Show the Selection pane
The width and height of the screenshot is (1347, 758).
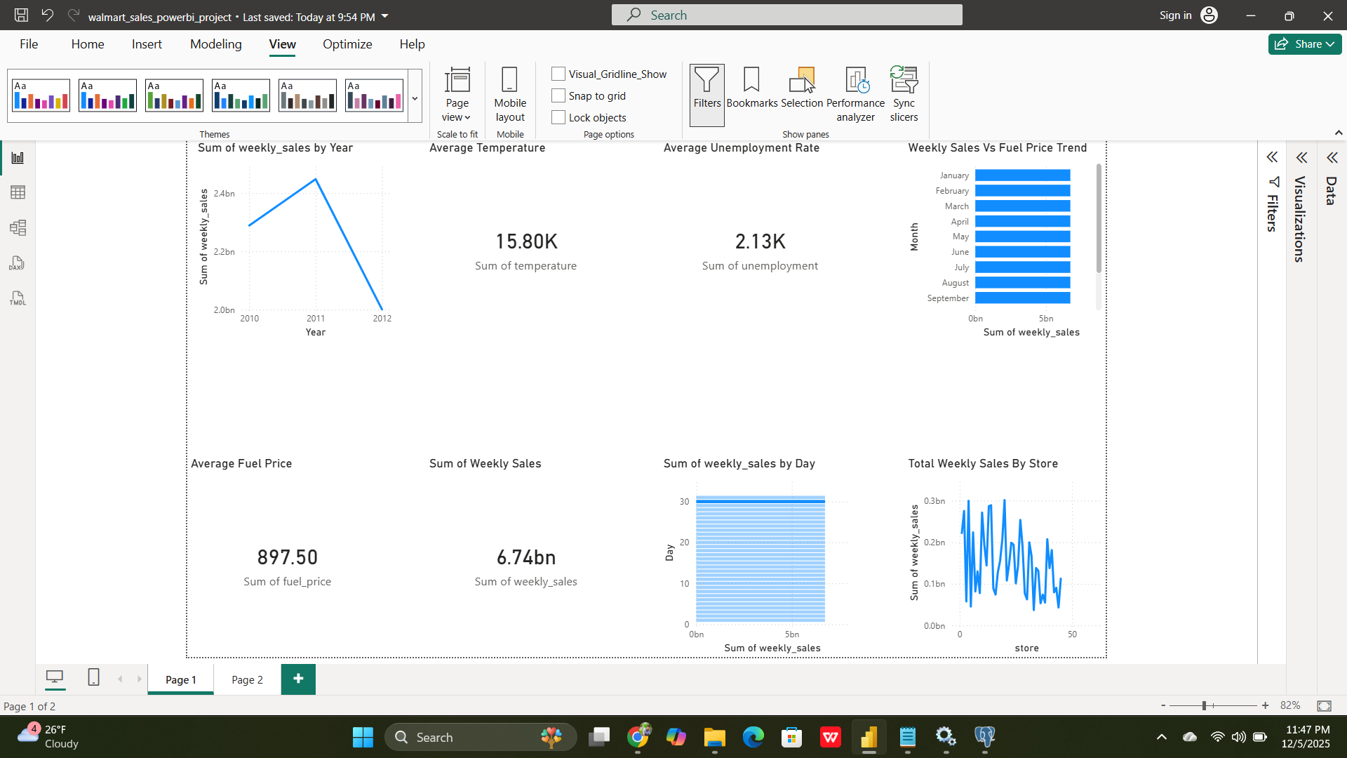(802, 95)
